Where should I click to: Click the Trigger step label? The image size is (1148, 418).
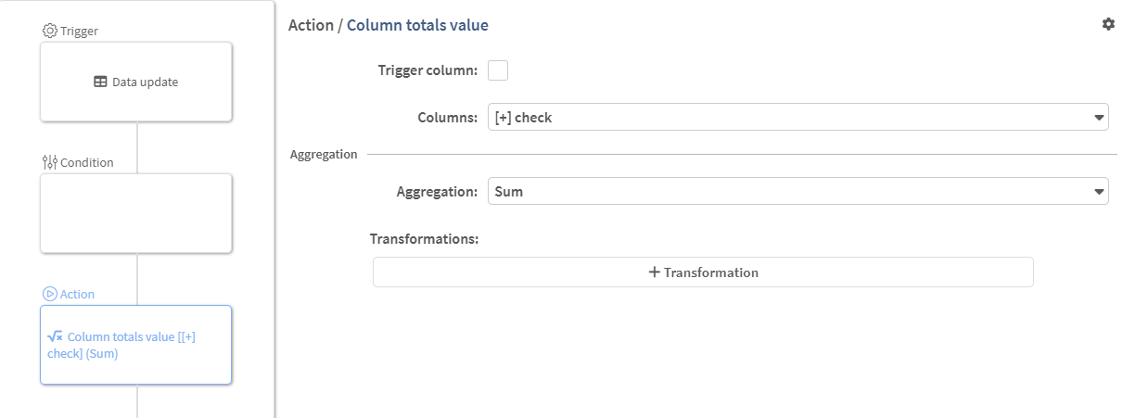[79, 31]
